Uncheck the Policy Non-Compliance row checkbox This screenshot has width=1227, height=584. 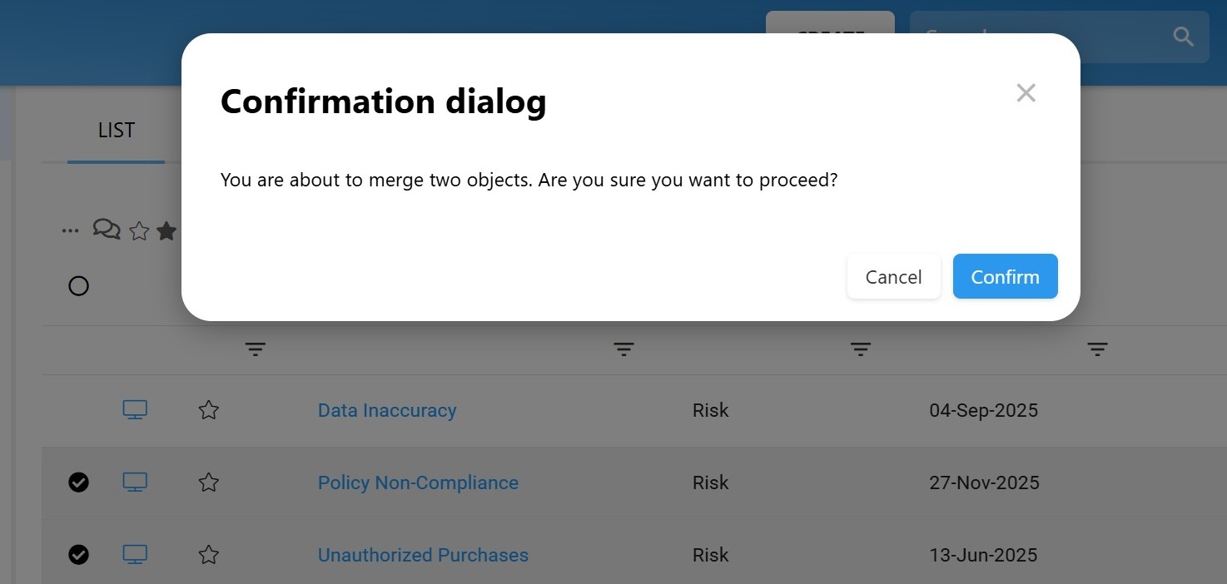click(78, 483)
